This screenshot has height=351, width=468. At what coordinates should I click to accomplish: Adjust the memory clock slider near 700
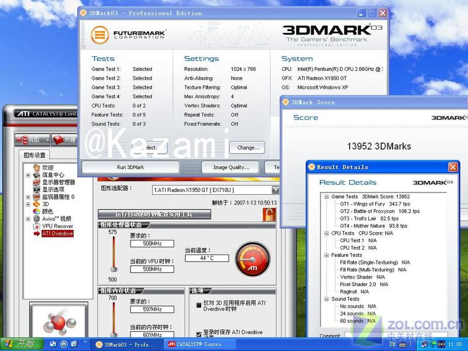pyautogui.click(x=113, y=335)
